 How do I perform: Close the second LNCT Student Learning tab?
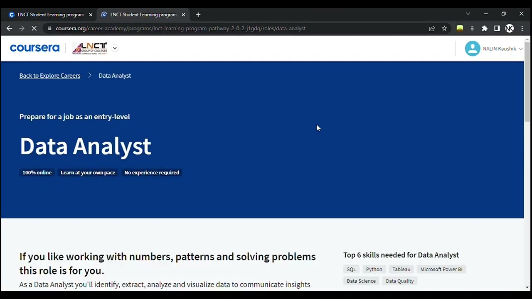183,15
